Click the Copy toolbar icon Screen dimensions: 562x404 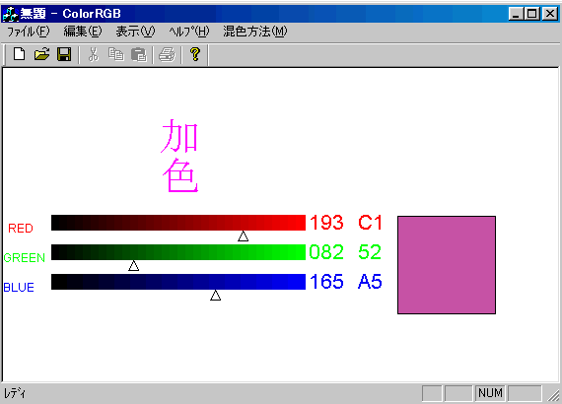[x=115, y=54]
